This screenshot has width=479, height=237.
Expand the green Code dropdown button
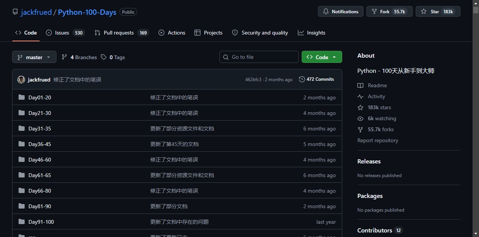[322, 57]
